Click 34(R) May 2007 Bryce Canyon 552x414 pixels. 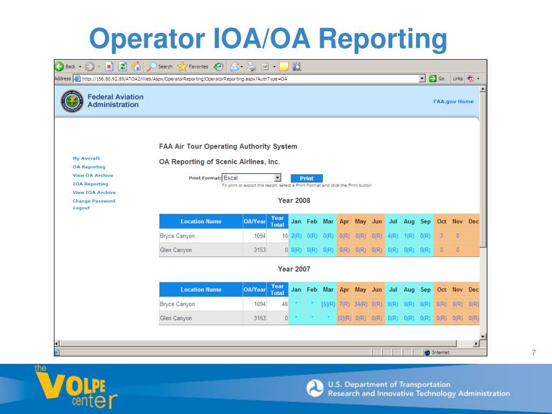[x=361, y=304]
